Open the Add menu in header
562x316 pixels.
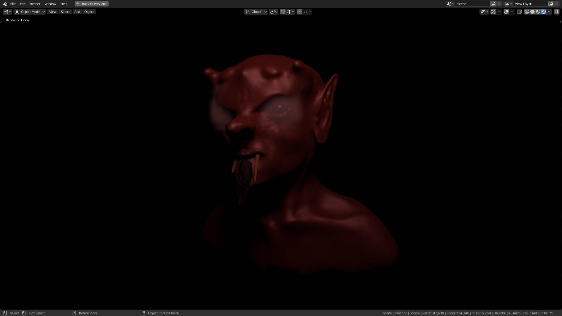(77, 12)
